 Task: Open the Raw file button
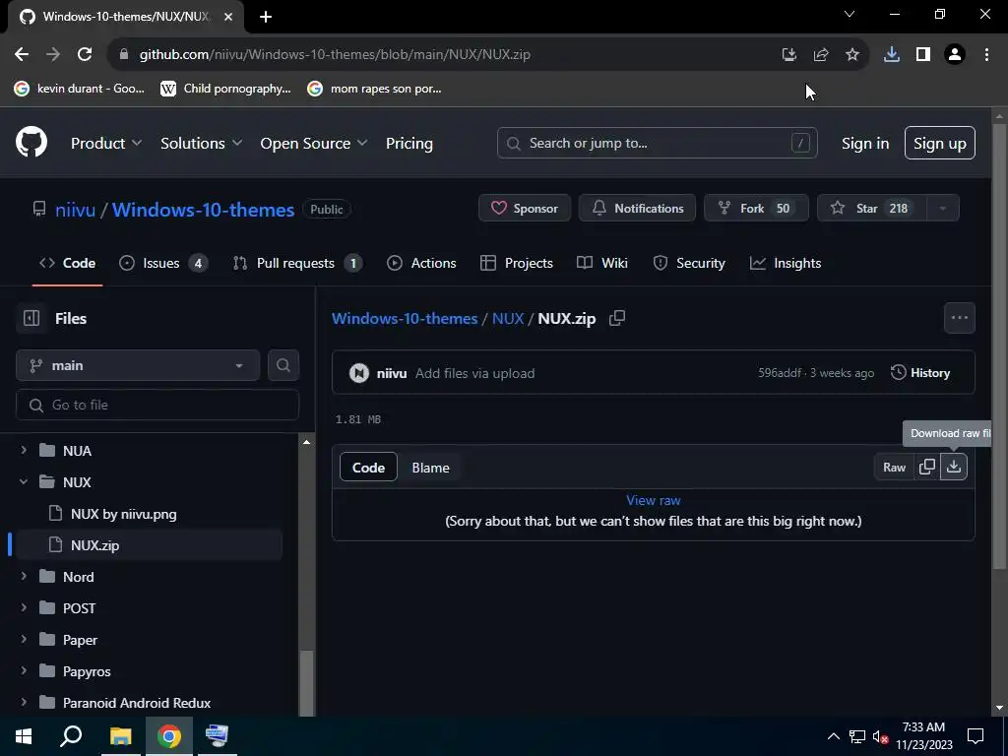[x=894, y=468]
